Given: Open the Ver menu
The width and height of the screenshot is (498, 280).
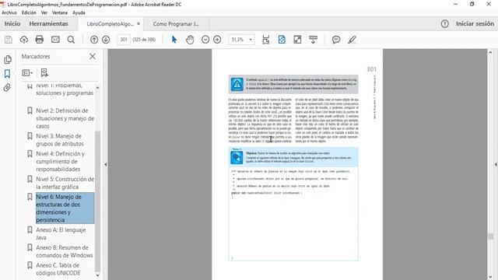Looking at the screenshot, I should coord(44,12).
